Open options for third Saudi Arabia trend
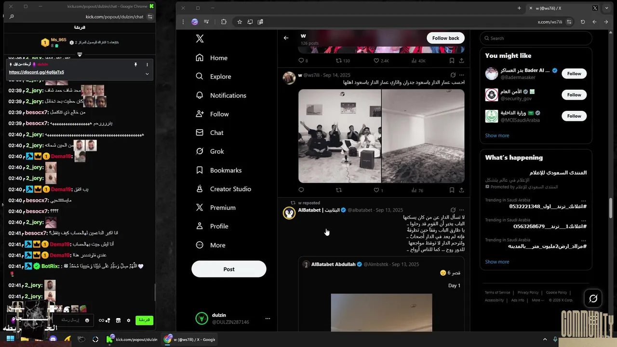This screenshot has height=347, width=617. [x=584, y=240]
